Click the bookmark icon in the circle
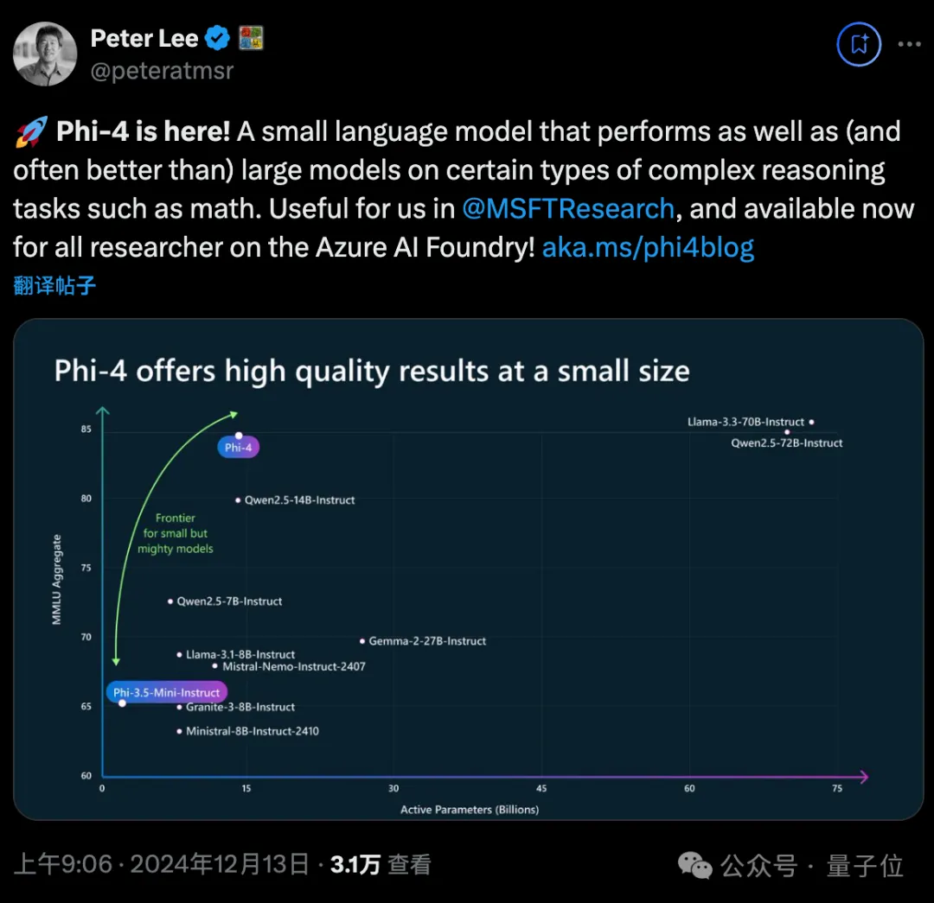 (x=859, y=44)
